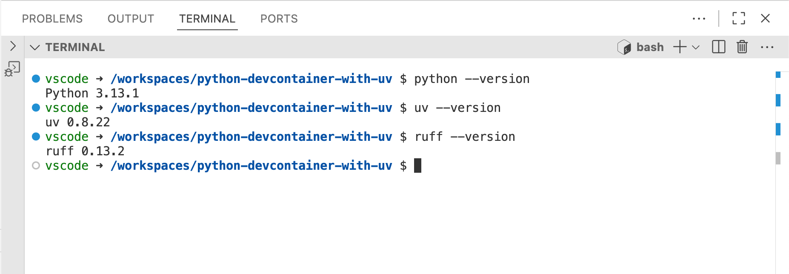Split the terminal pane
Image resolution: width=789 pixels, height=274 pixels.
(x=718, y=47)
